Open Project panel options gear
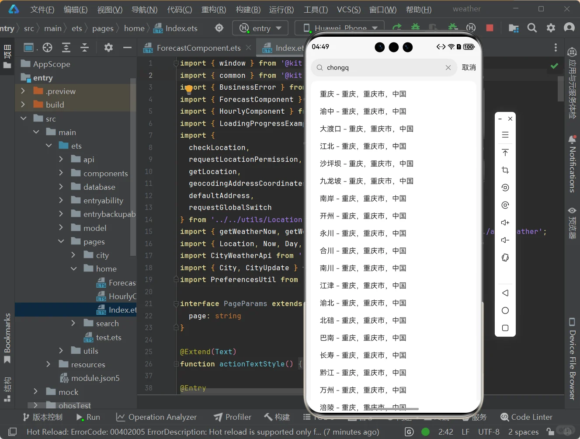This screenshot has width=580, height=439. [108, 47]
